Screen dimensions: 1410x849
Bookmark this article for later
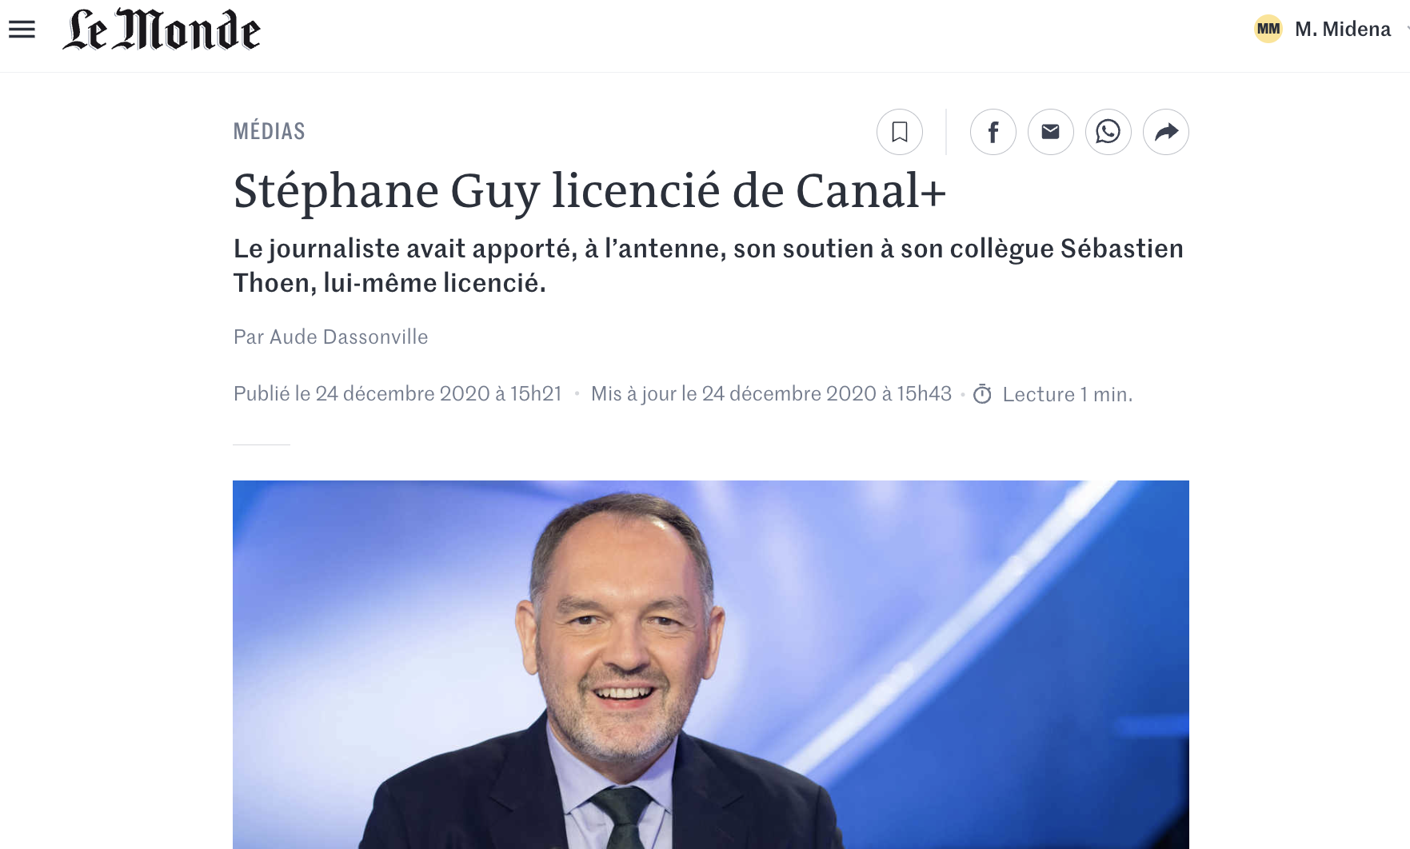pyautogui.click(x=900, y=132)
